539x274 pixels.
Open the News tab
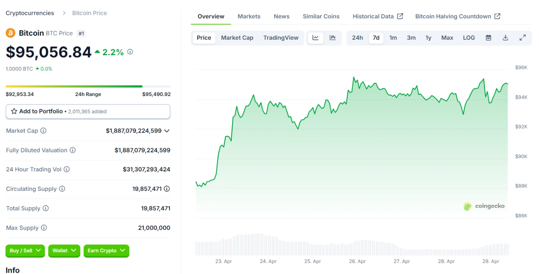pyautogui.click(x=282, y=16)
